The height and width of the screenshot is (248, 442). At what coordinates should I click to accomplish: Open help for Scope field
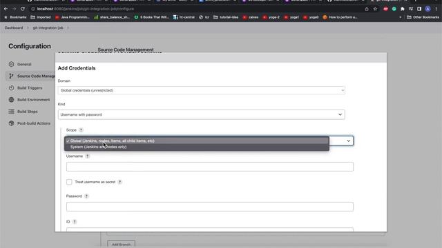(81, 130)
